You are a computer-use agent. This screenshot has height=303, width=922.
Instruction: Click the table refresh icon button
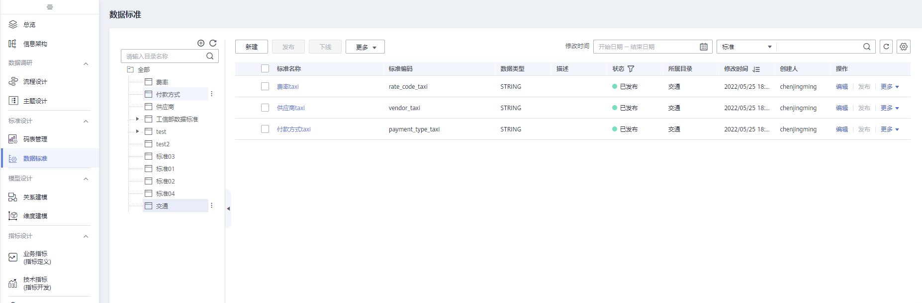click(886, 47)
